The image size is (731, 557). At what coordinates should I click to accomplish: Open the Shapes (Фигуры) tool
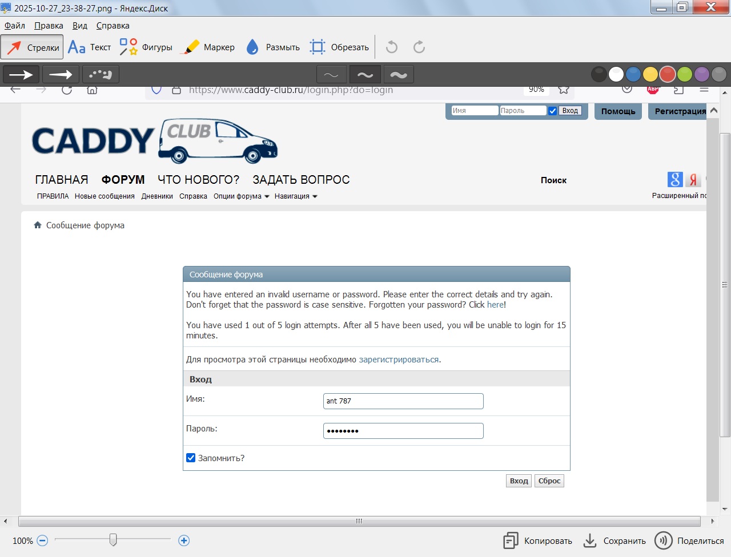(x=146, y=47)
